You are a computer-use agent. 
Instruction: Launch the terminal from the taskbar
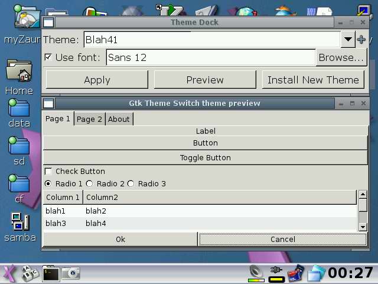(51, 273)
